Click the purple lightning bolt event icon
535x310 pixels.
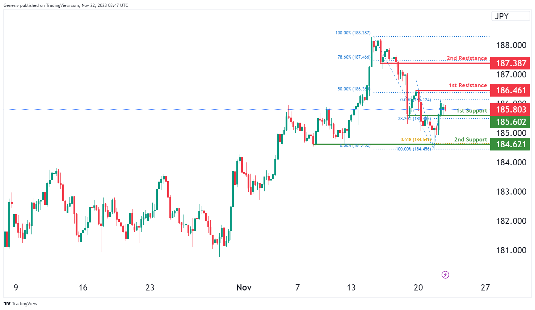[x=445, y=275]
